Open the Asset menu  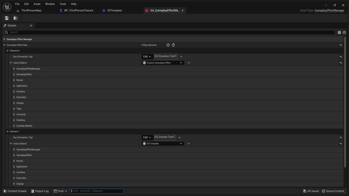37,4
